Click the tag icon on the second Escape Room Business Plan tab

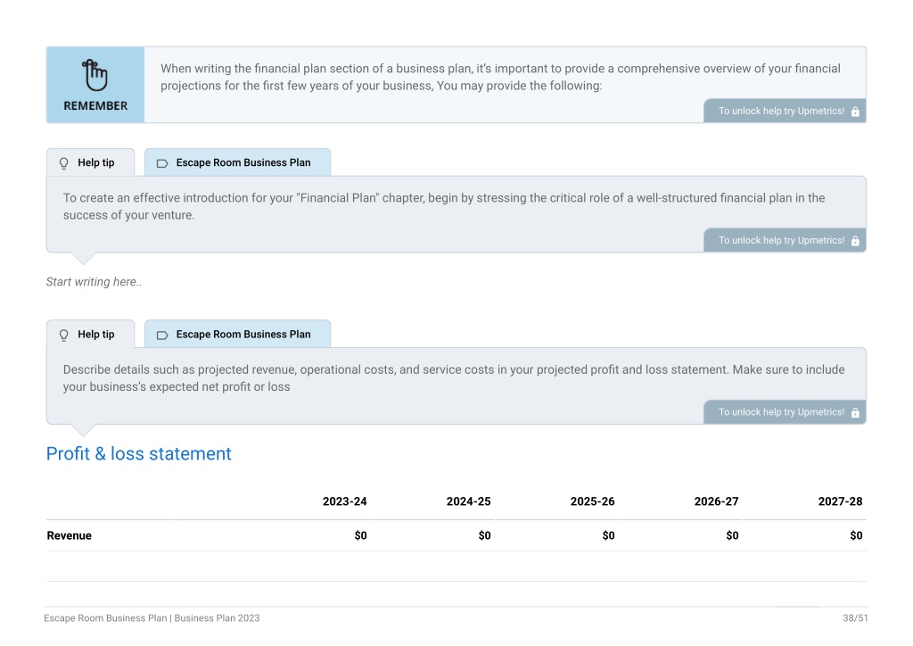(x=162, y=335)
